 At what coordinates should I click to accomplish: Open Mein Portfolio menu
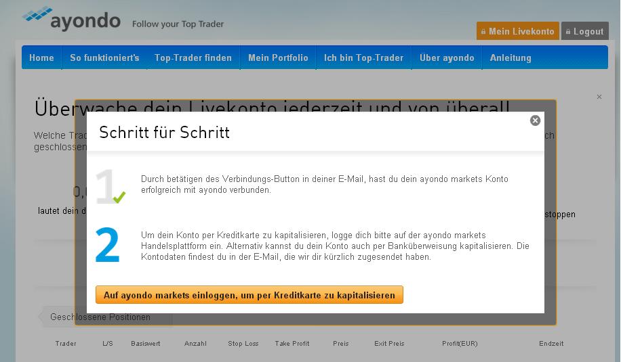[x=278, y=58]
